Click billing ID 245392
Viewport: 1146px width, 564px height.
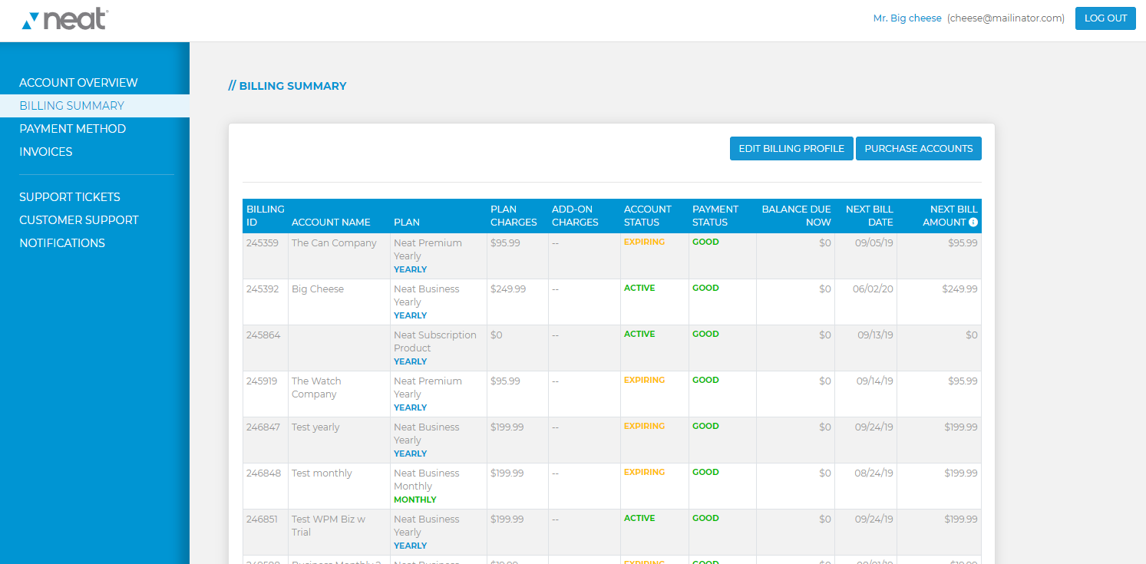263,289
